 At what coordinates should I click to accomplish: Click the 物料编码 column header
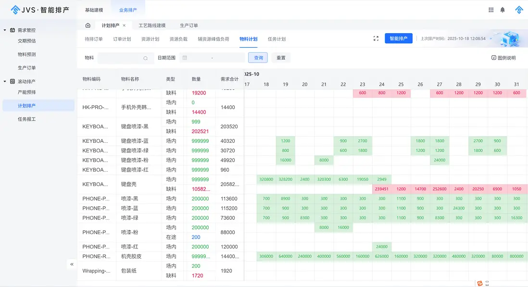click(91, 79)
